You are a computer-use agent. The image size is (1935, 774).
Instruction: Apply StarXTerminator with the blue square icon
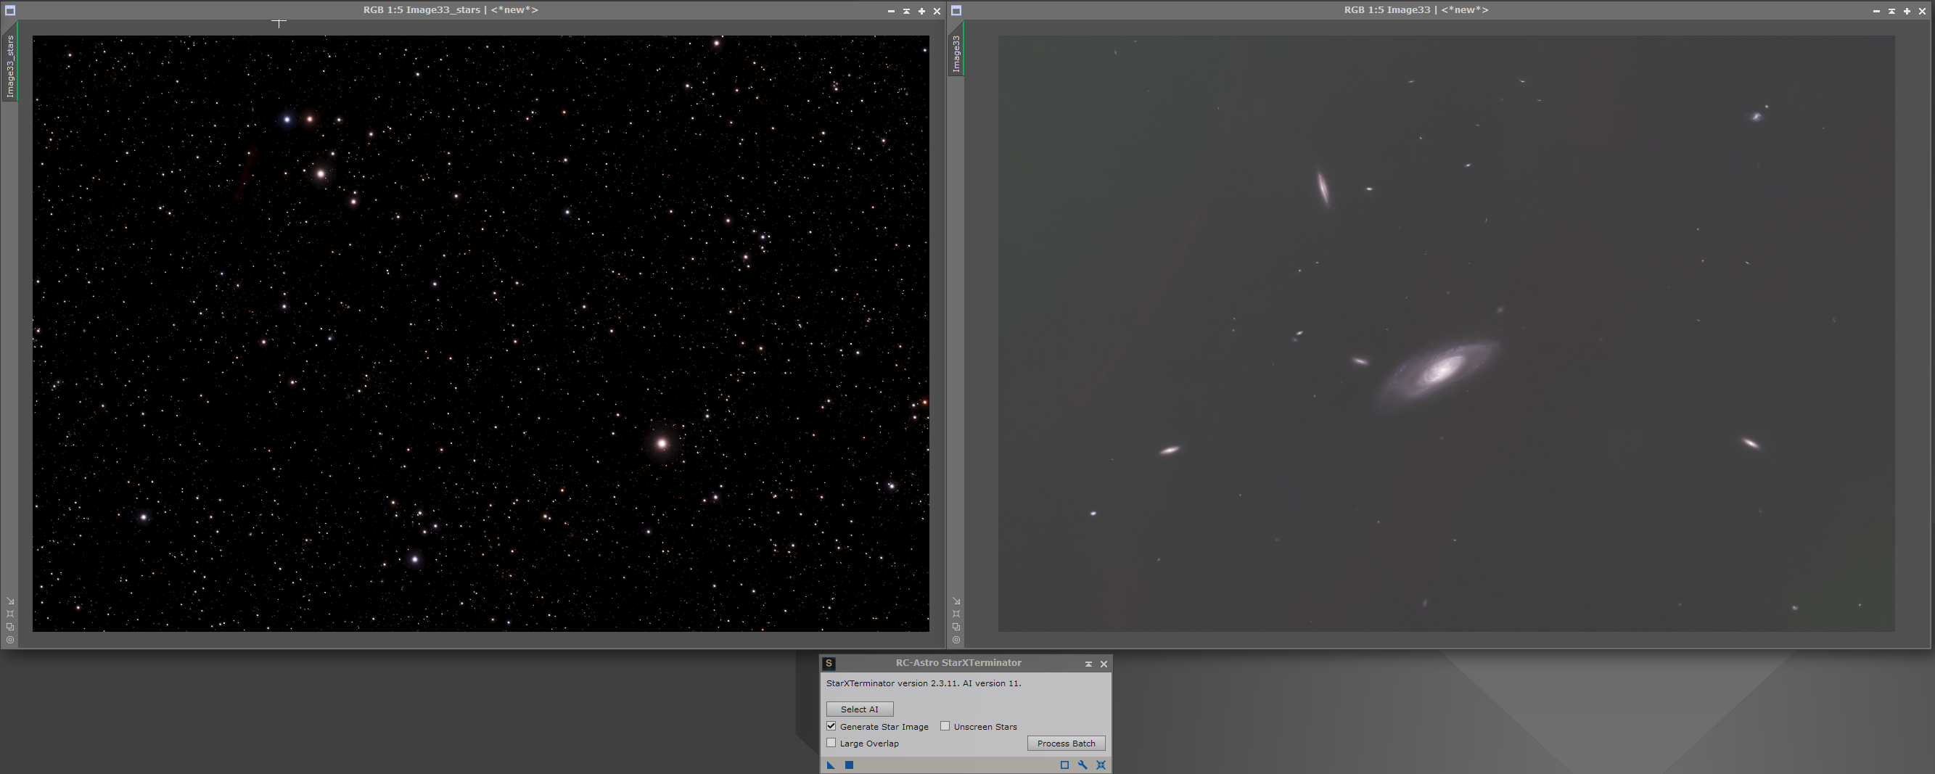(x=849, y=765)
